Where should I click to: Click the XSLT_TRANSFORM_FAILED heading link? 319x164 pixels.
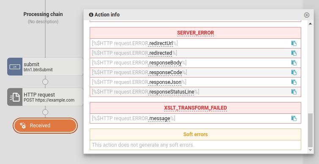click(195, 108)
